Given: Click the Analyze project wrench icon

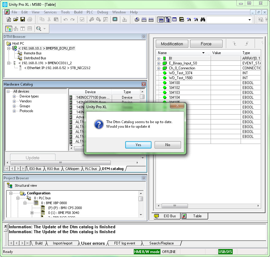Looking at the screenshot, I should pyautogui.click(x=92, y=20).
